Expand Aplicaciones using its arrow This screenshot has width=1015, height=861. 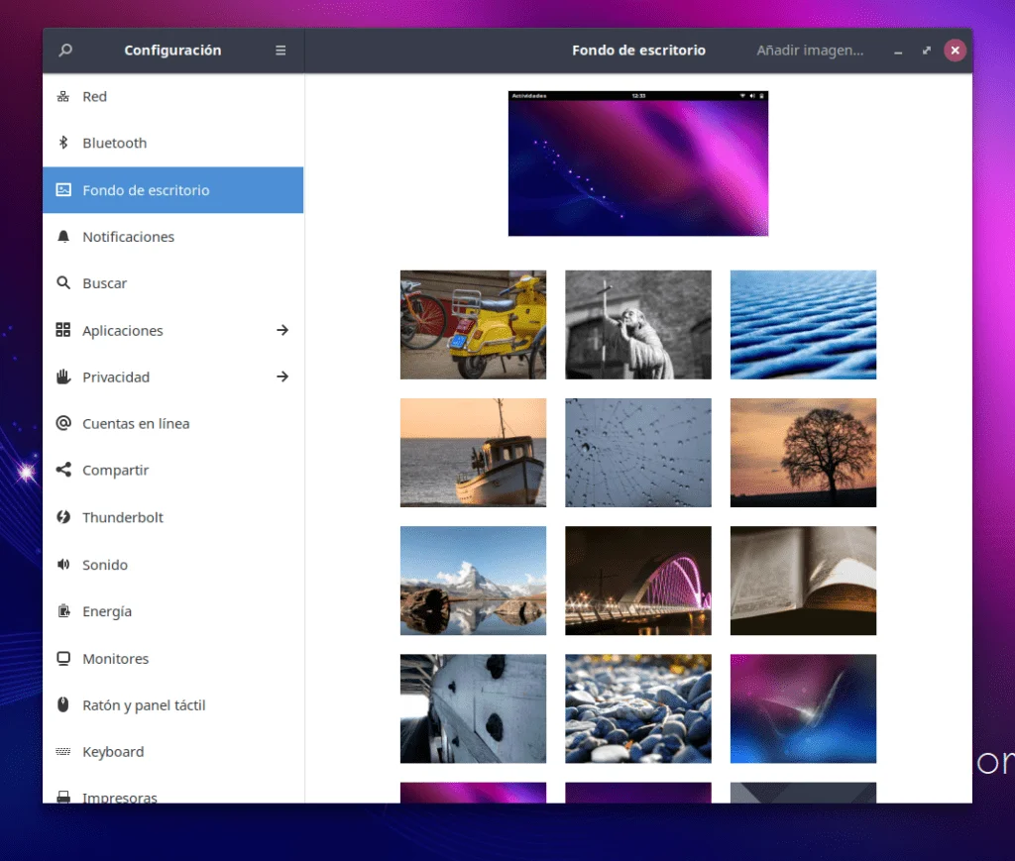282,330
